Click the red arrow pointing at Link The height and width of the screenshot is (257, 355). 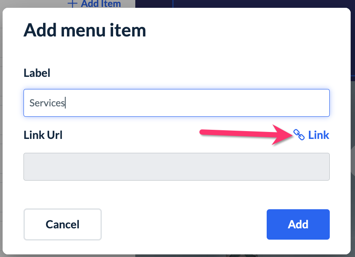244,135
